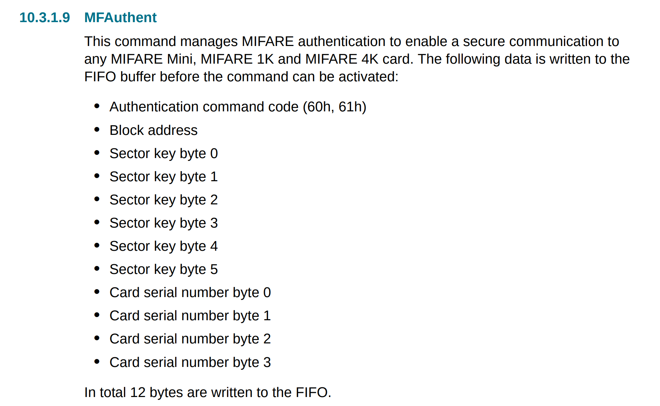Click the MFAuthent section heading
Image resolution: width=660 pixels, height=406 pixels.
[x=120, y=18]
